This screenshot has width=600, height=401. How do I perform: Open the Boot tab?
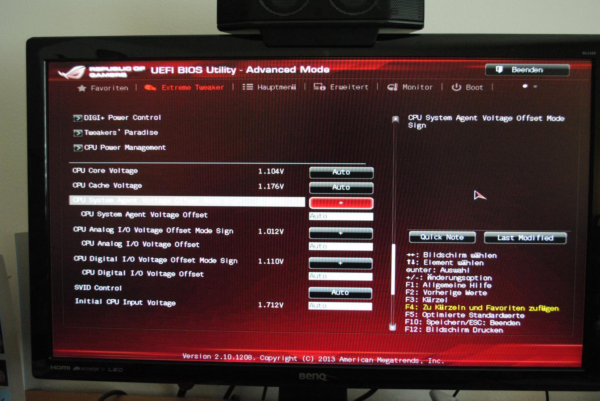(x=467, y=87)
